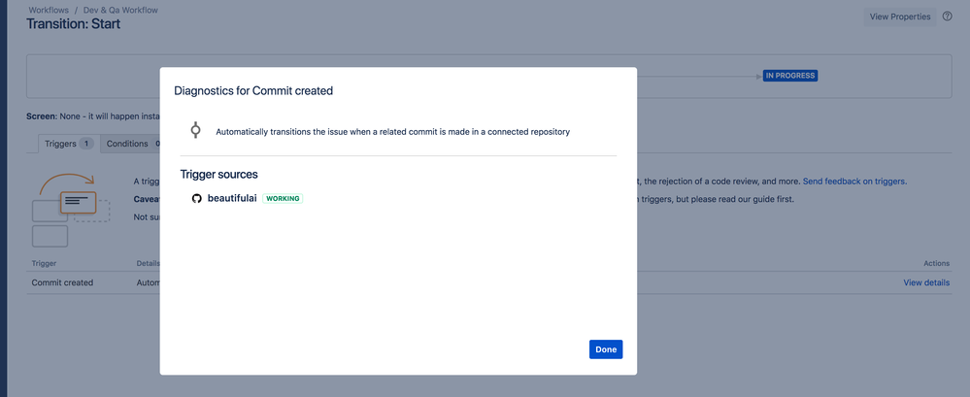Click the Trigger sources heading

[x=219, y=175]
